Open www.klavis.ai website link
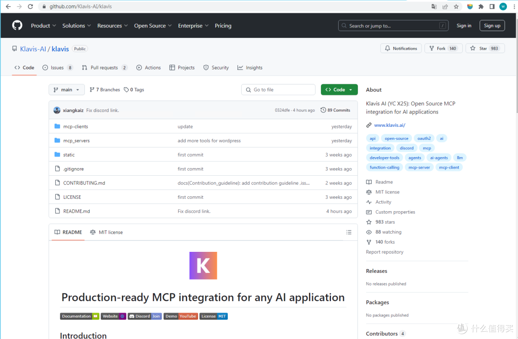This screenshot has height=339, width=518. click(389, 125)
